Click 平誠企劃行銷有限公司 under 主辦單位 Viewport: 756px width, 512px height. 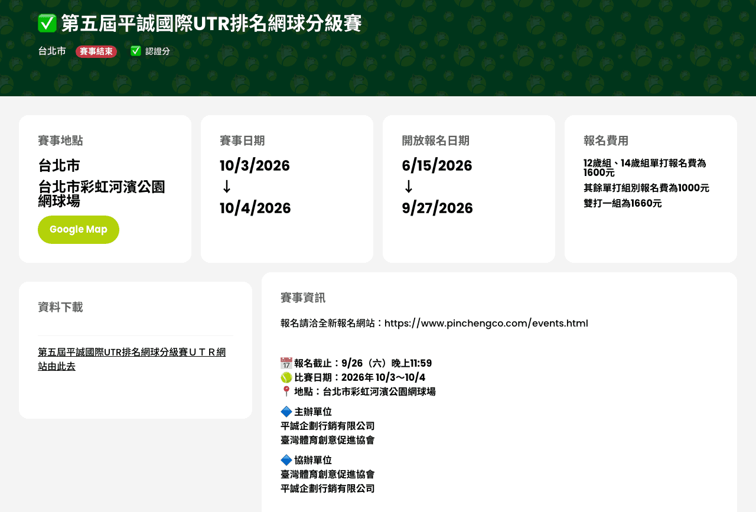(x=328, y=426)
